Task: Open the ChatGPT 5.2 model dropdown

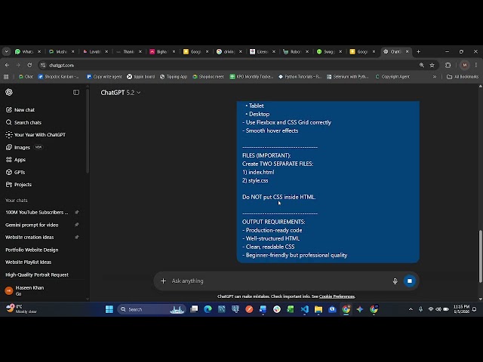Action: pyautogui.click(x=121, y=93)
